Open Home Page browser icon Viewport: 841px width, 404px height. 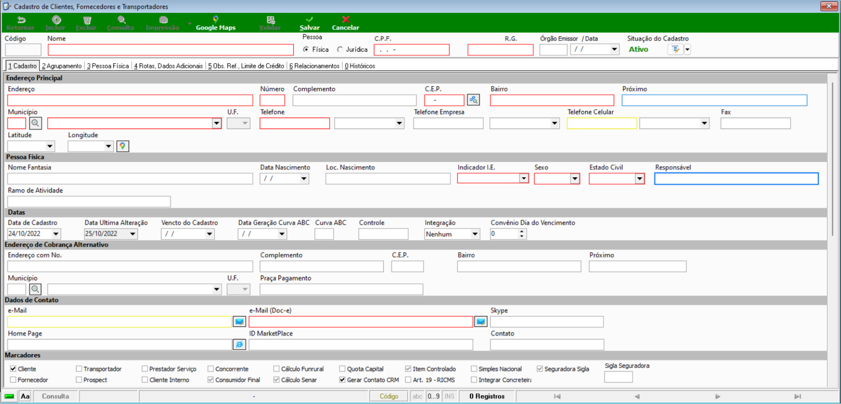239,345
